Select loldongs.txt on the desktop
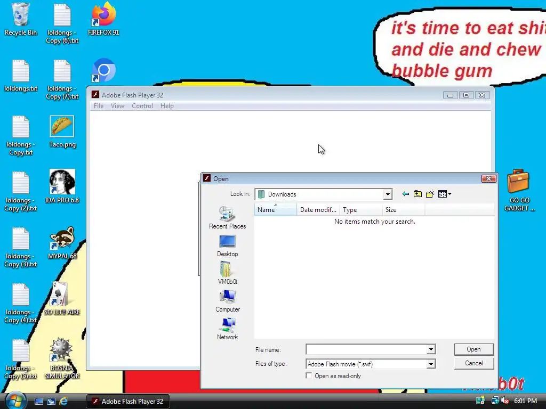Screen dimensions: 546x409 click(21, 76)
